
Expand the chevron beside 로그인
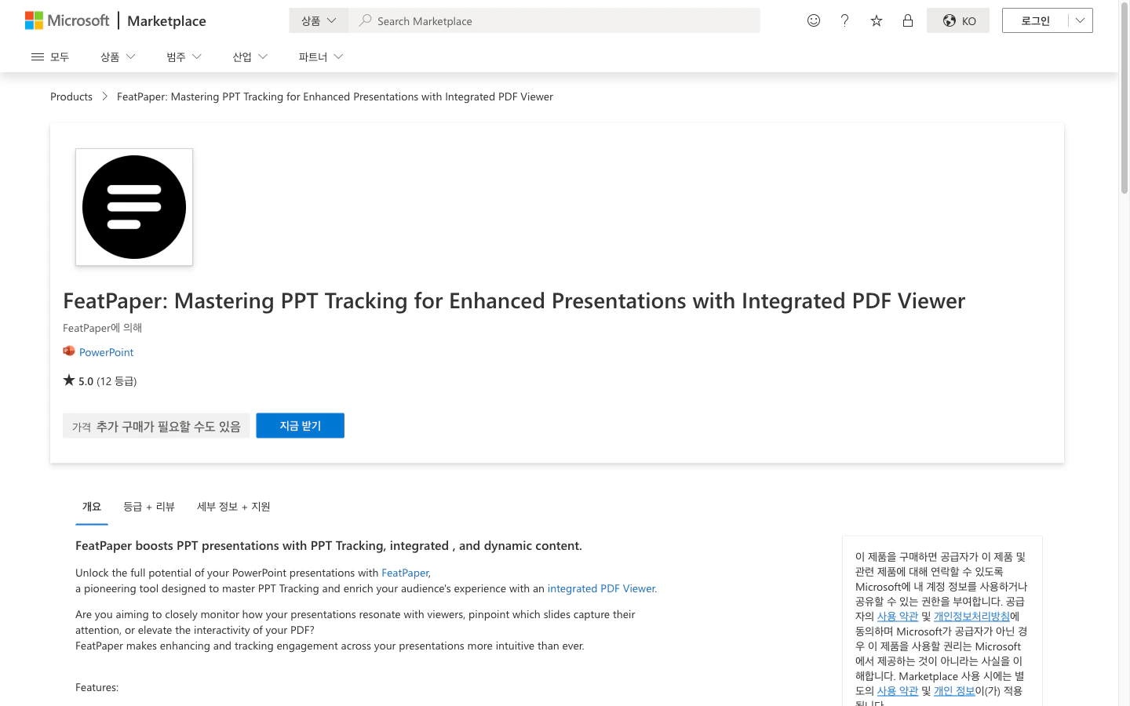pyautogui.click(x=1080, y=20)
